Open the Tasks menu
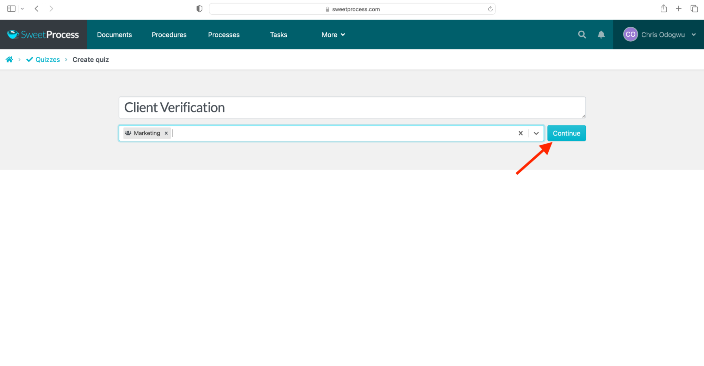704x366 pixels. (279, 35)
